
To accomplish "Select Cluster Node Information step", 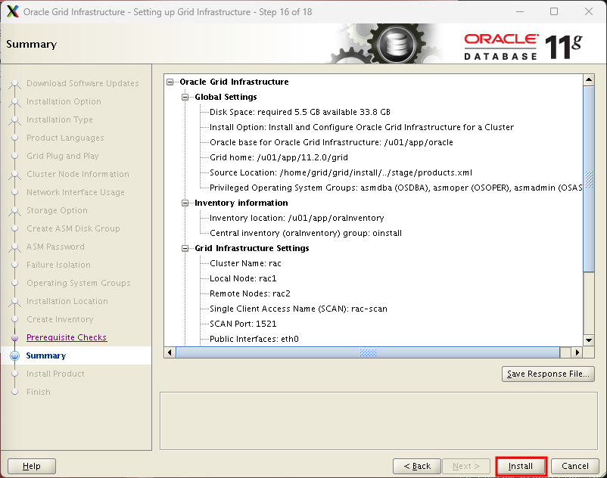I will click(x=78, y=174).
